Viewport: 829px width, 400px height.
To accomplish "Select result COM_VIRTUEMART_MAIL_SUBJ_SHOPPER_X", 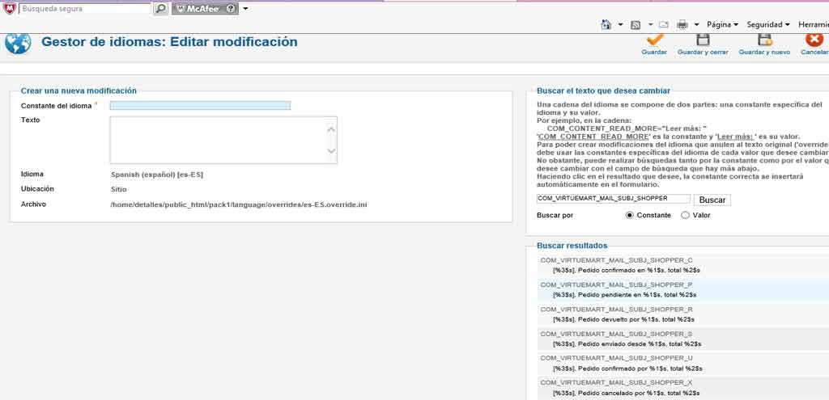I will point(616,382).
